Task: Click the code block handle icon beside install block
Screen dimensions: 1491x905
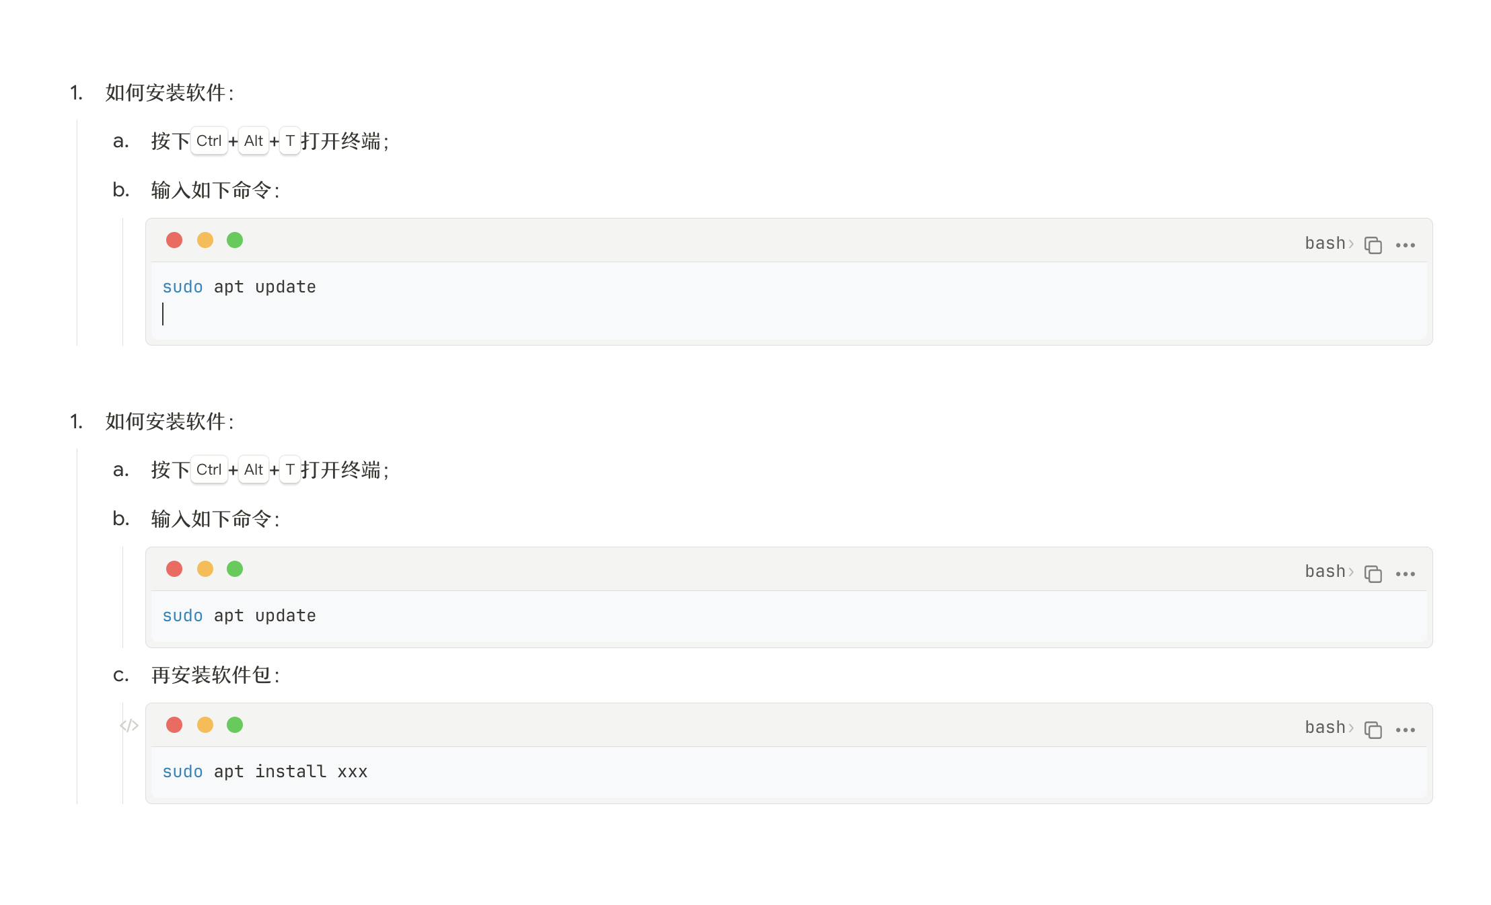Action: 129,725
